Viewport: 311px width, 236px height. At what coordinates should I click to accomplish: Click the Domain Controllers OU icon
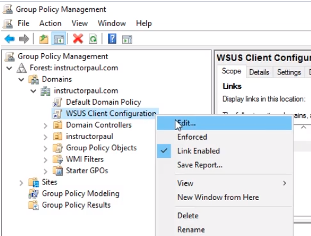click(x=57, y=125)
